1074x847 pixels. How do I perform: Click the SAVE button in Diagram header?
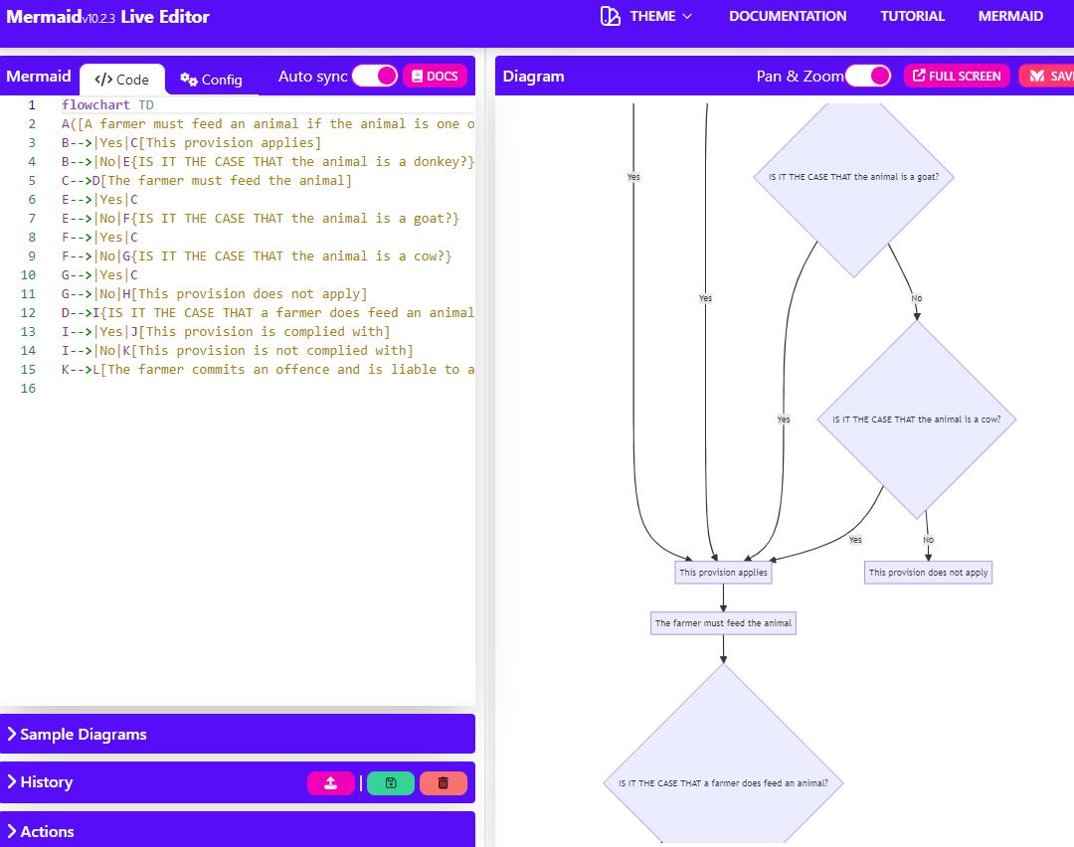(x=1046, y=76)
